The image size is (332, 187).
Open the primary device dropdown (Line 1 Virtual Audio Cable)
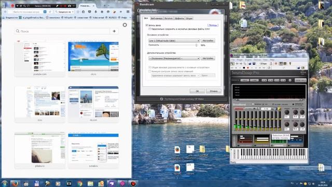pyautogui.click(x=174, y=41)
